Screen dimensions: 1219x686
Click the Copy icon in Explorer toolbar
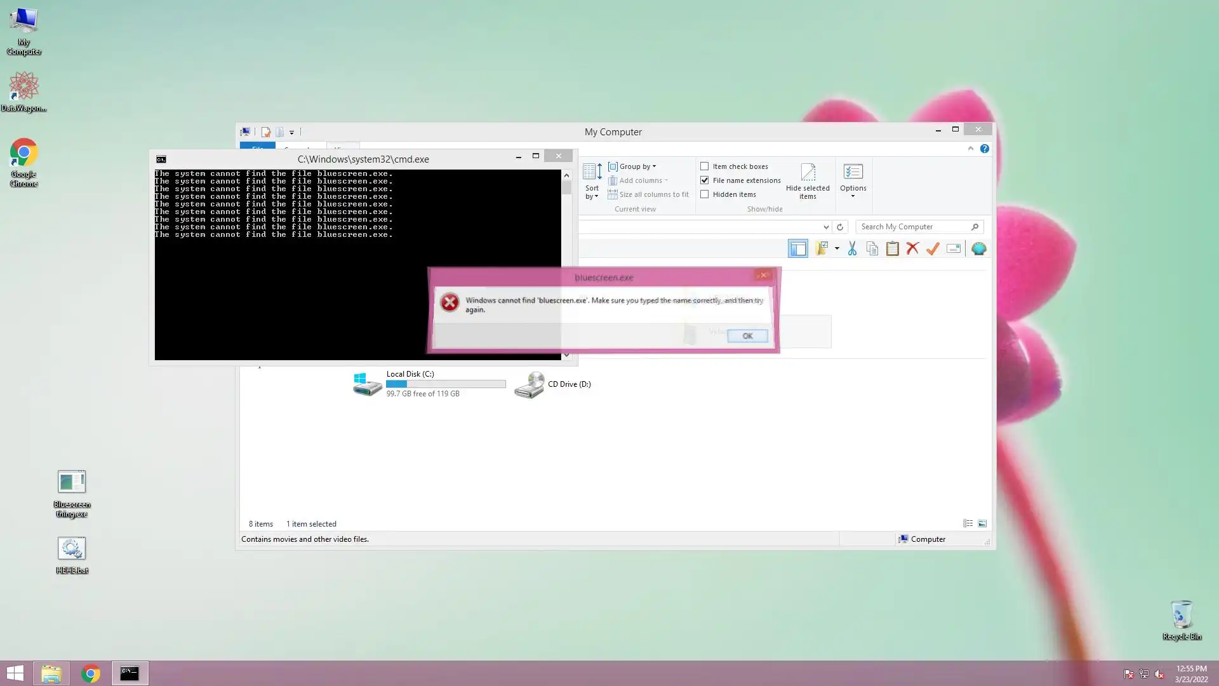pyautogui.click(x=872, y=249)
